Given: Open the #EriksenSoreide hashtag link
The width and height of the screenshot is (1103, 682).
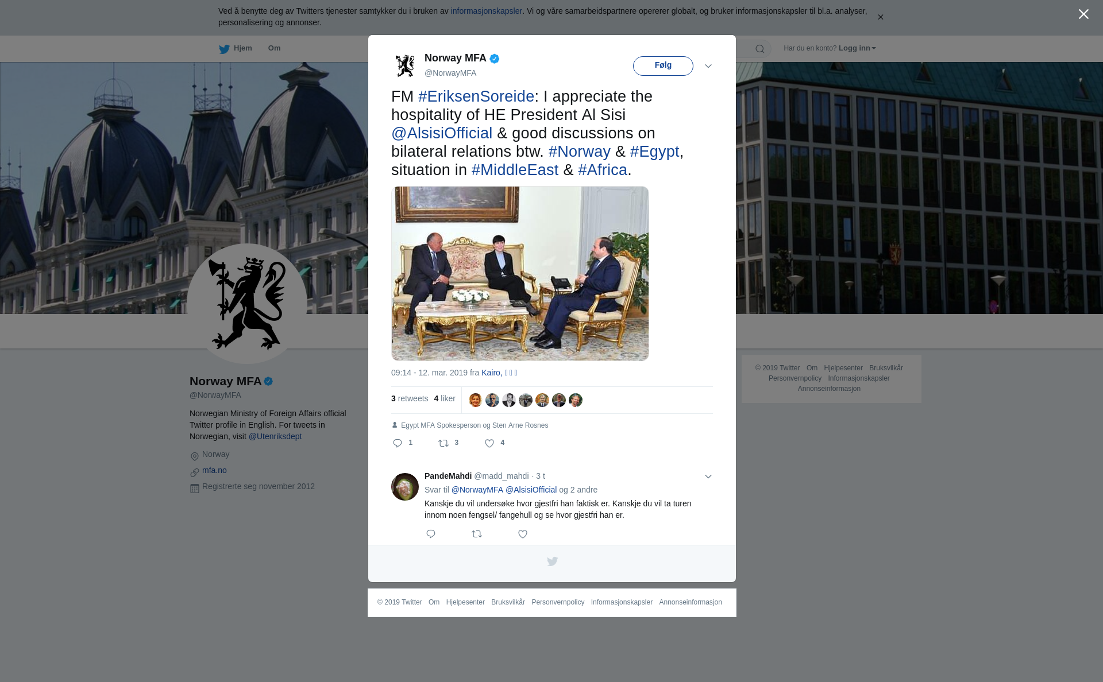Looking at the screenshot, I should coord(476,96).
